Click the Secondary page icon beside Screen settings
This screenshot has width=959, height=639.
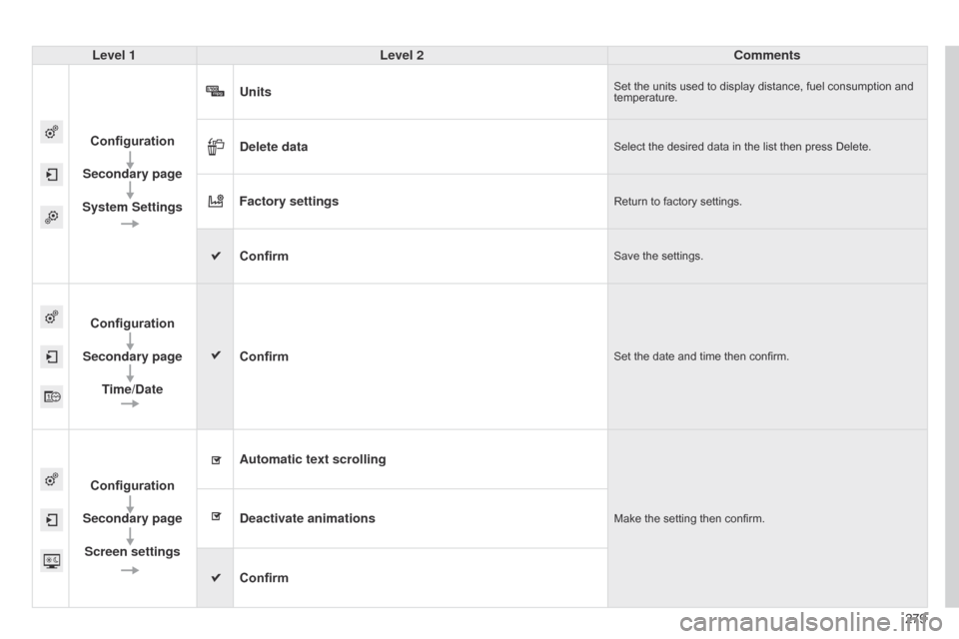[x=51, y=519]
